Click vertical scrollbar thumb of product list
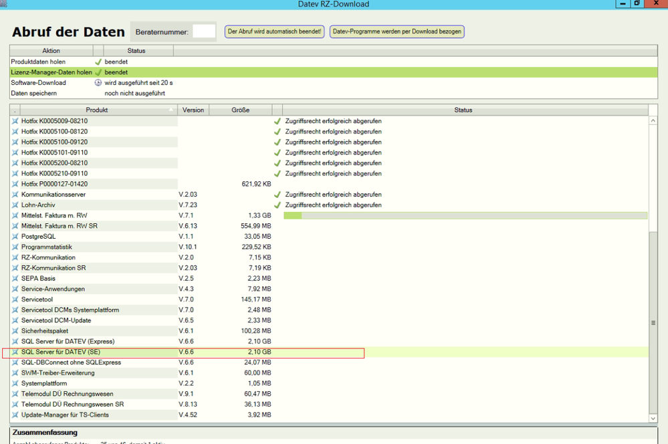Image resolution: width=668 pixels, height=444 pixels. (653, 322)
